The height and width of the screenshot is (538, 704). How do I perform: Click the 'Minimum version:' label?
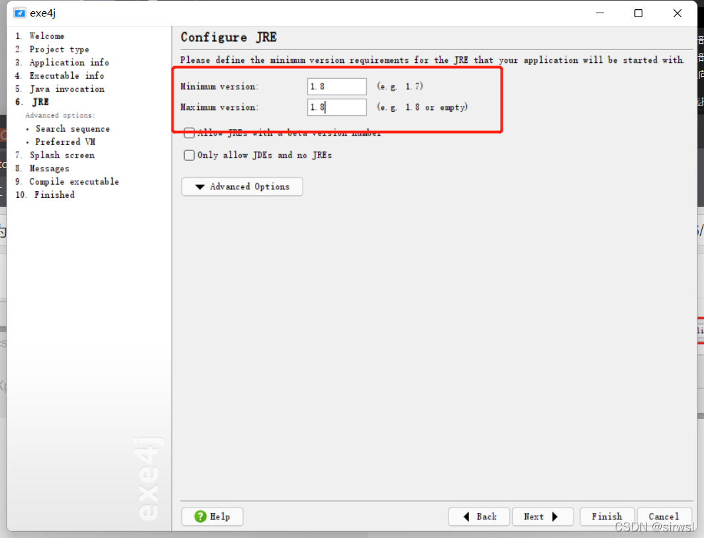point(220,87)
